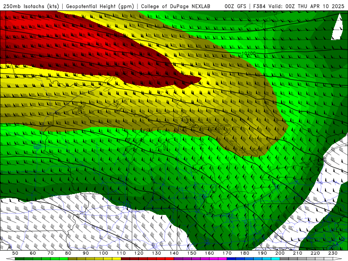Click the '70' value on the color scale
Screen dimensions: 348x261
[50, 253]
